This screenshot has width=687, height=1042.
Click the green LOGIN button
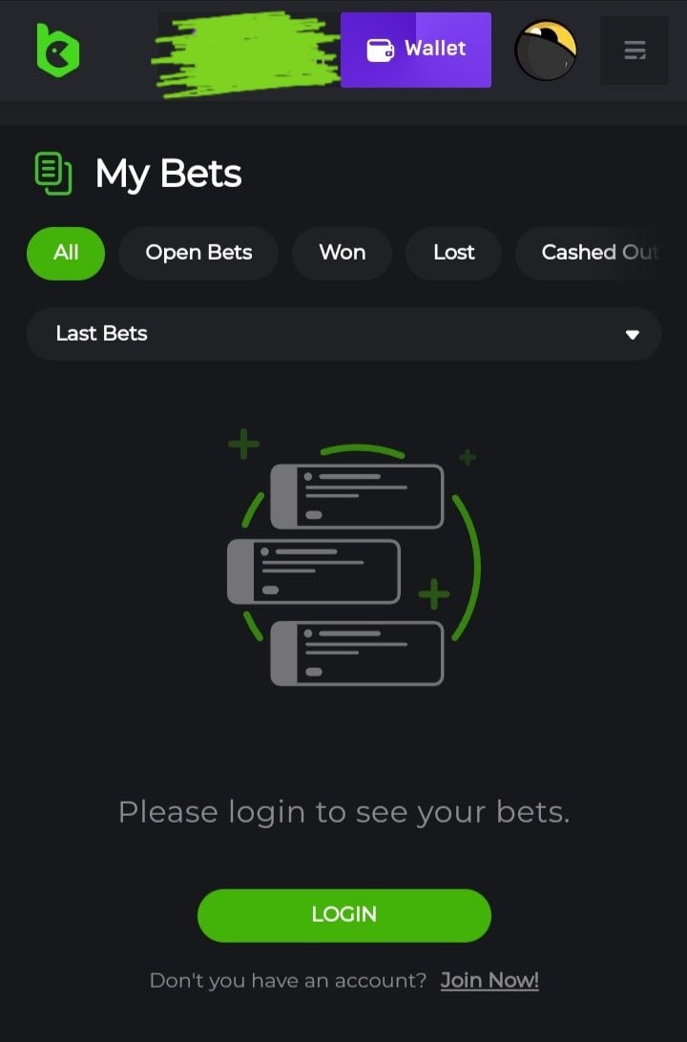pyautogui.click(x=344, y=915)
